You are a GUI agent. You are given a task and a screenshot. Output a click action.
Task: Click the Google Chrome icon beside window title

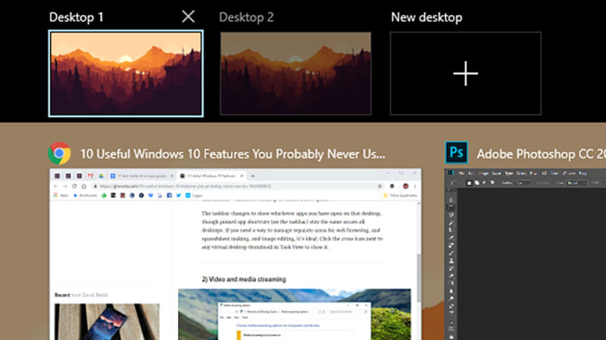coord(59,153)
